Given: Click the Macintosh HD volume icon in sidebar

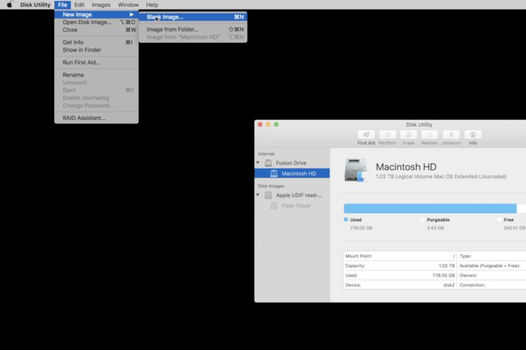Looking at the screenshot, I should coord(274,174).
